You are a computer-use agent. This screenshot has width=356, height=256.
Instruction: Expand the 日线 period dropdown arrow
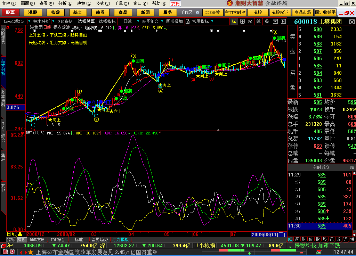pos(138,21)
